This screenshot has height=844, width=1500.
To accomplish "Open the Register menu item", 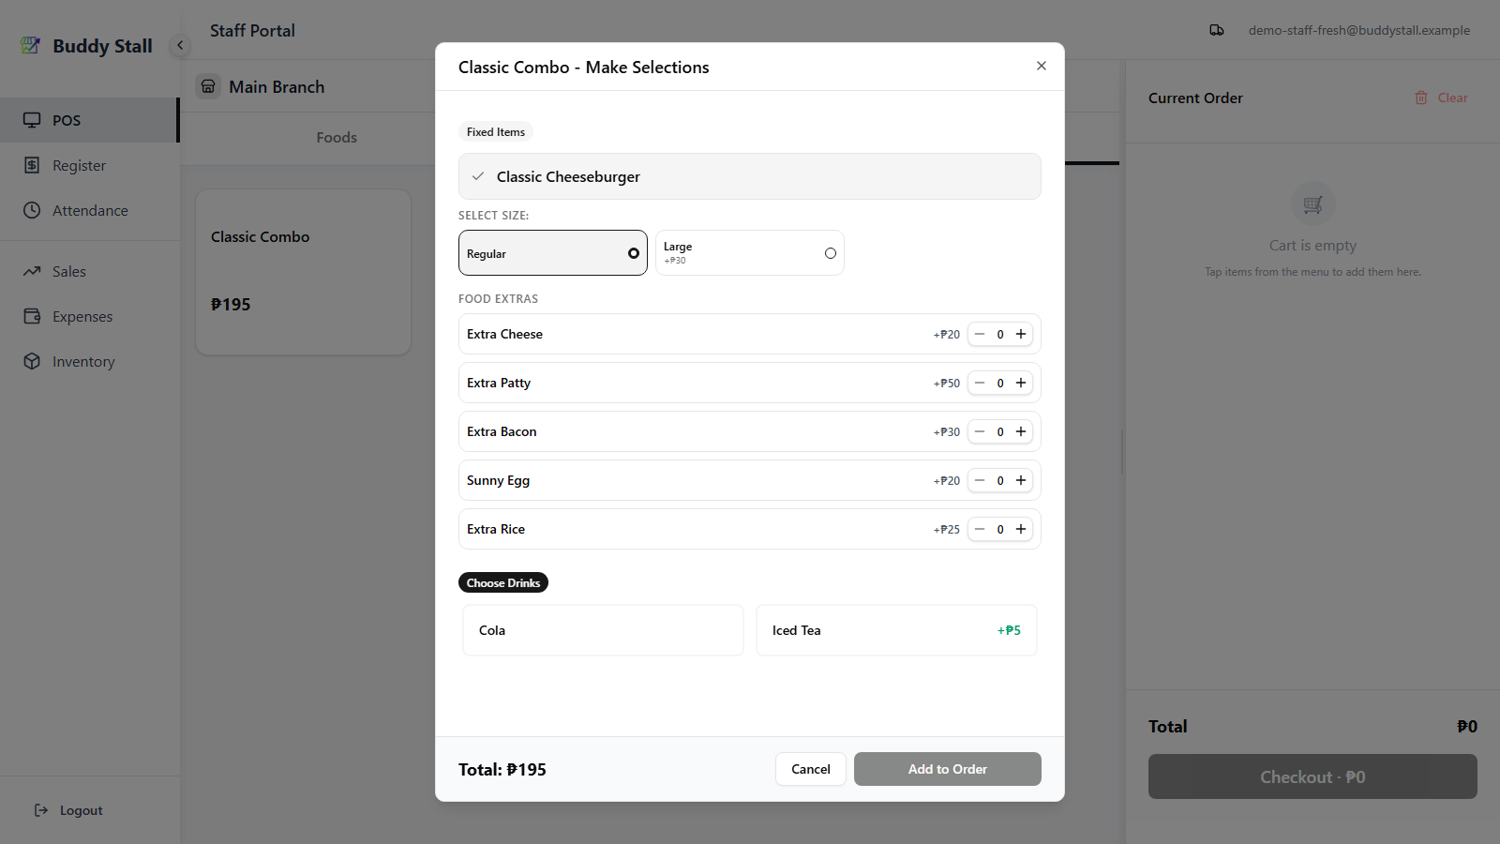I will [x=89, y=165].
